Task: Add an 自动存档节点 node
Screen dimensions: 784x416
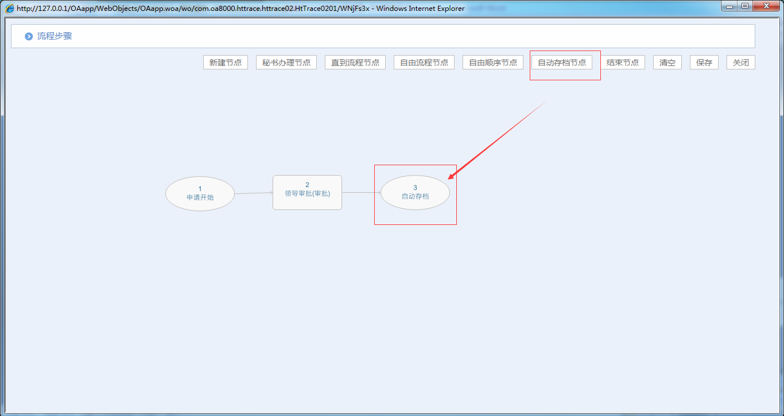Action: [x=562, y=63]
